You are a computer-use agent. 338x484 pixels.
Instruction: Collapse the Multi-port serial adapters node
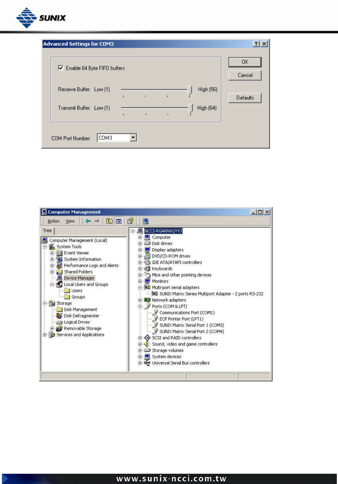[140, 288]
